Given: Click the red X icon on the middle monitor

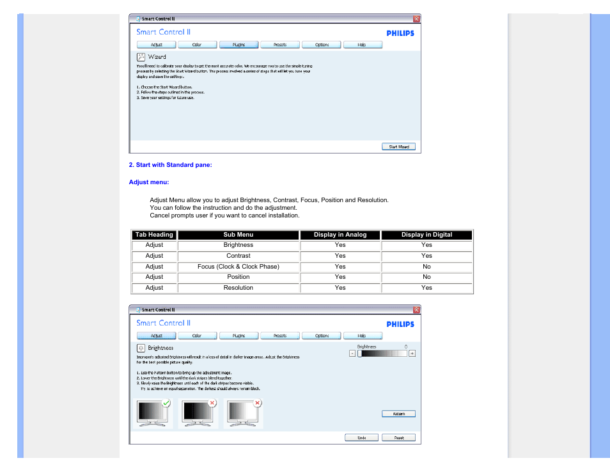Looking at the screenshot, I should pos(212,403).
